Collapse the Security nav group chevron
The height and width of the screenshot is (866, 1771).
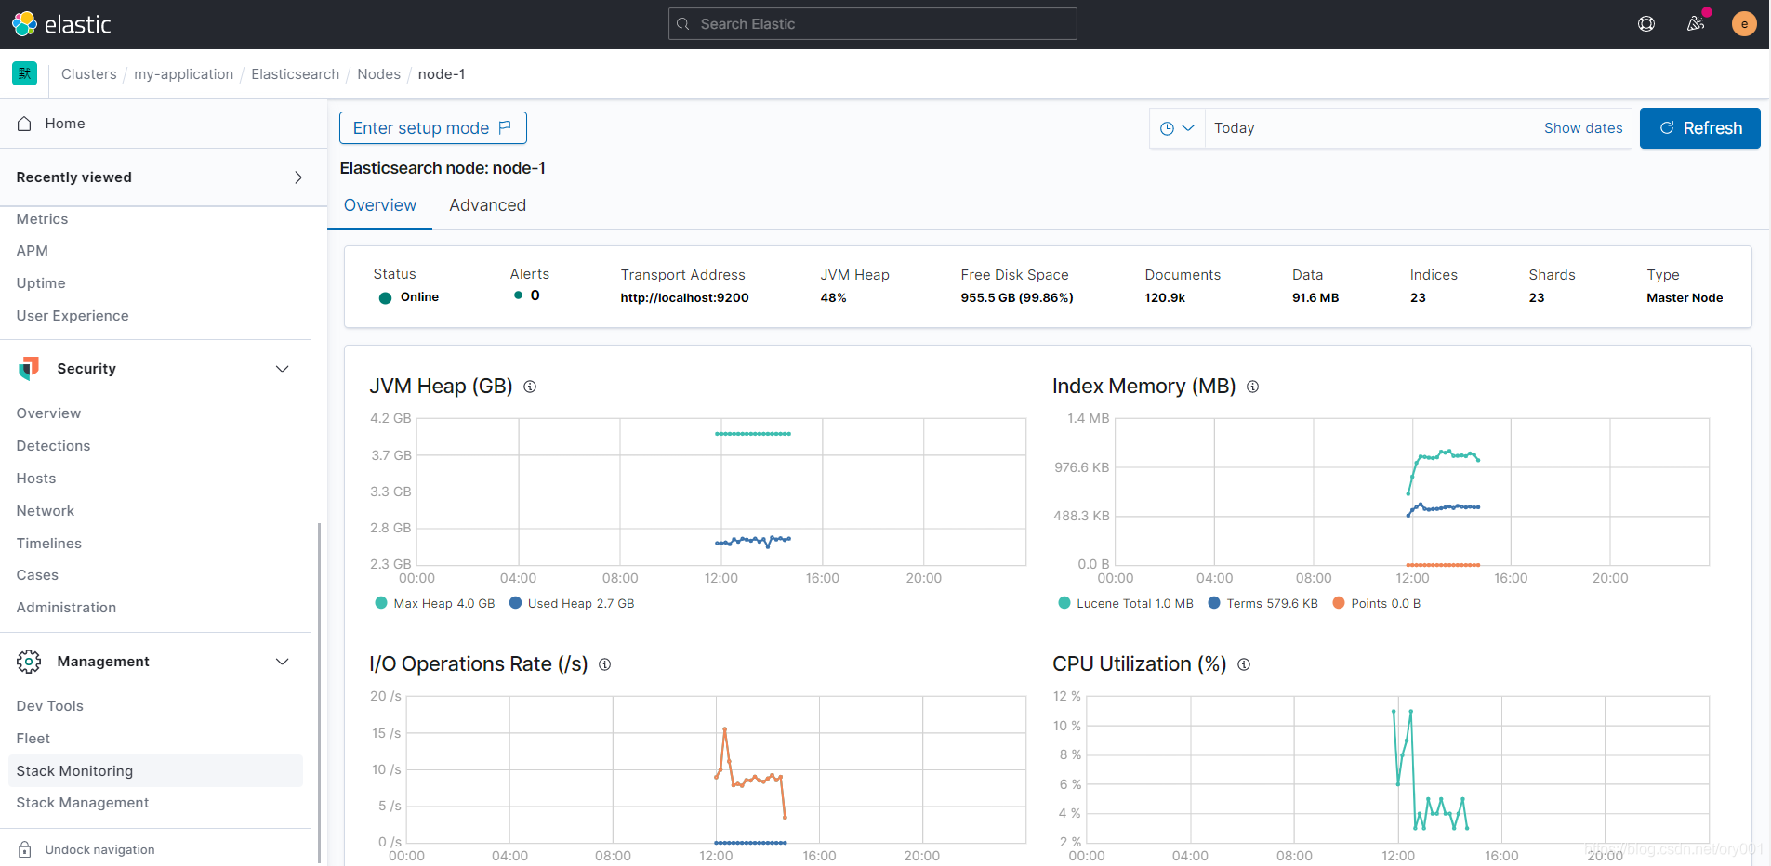click(x=283, y=369)
